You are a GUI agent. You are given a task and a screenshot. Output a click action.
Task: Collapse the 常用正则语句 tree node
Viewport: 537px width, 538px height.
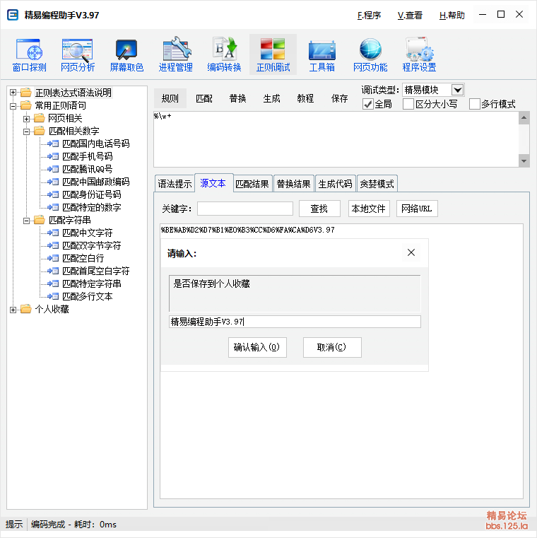point(13,106)
